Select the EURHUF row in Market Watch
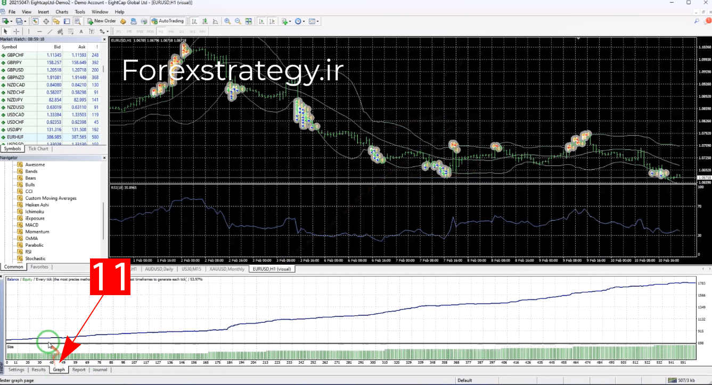The width and height of the screenshot is (712, 385). tap(51, 137)
